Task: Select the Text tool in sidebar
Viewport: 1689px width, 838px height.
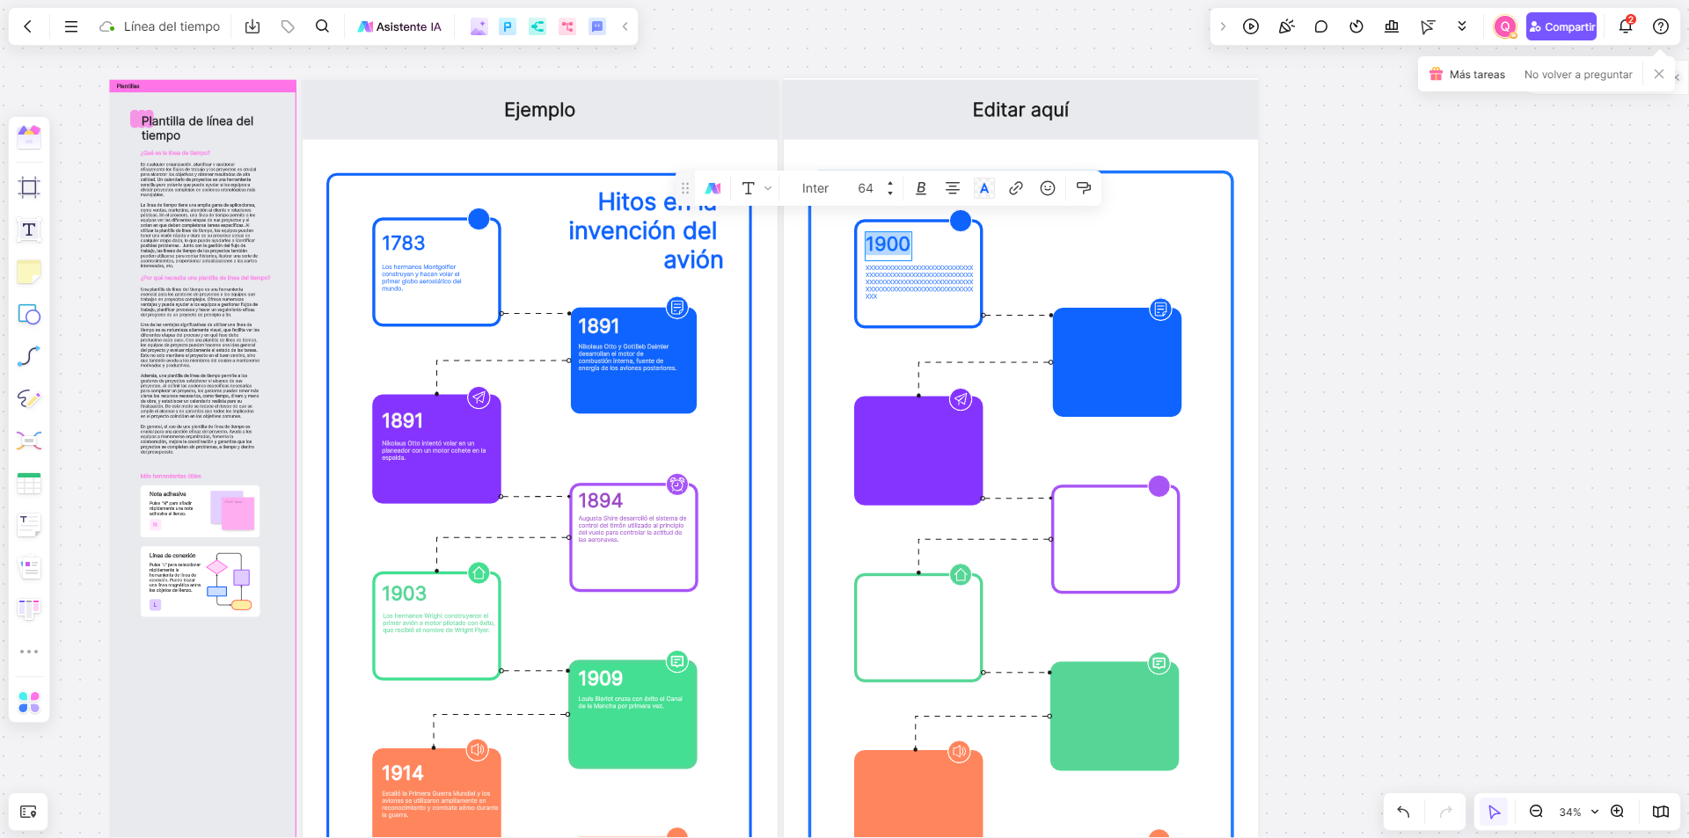Action: tap(29, 230)
